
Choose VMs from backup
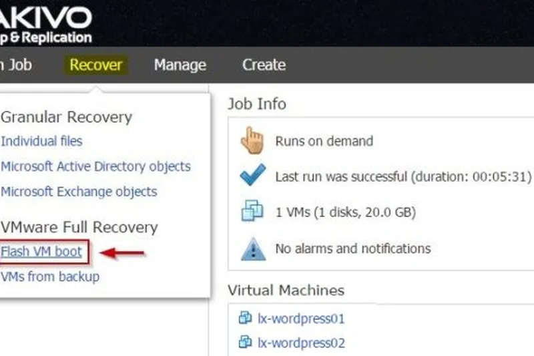pos(50,277)
